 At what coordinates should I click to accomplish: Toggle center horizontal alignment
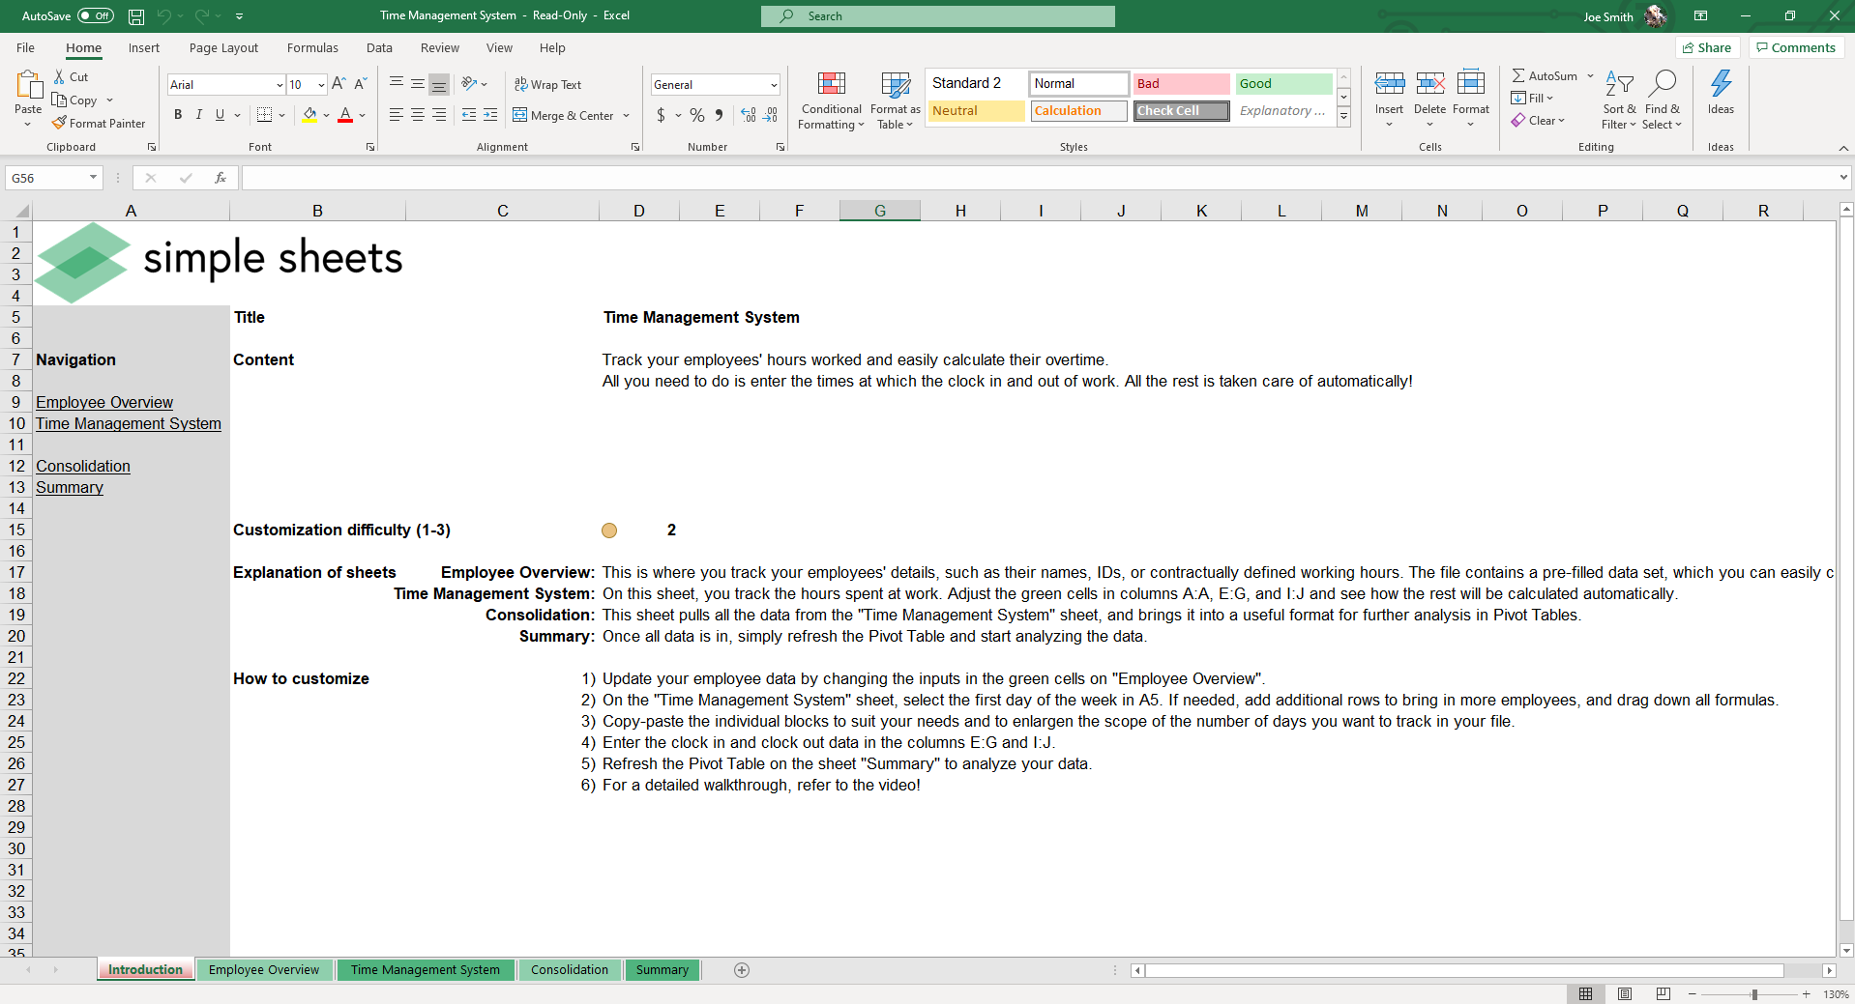418,115
